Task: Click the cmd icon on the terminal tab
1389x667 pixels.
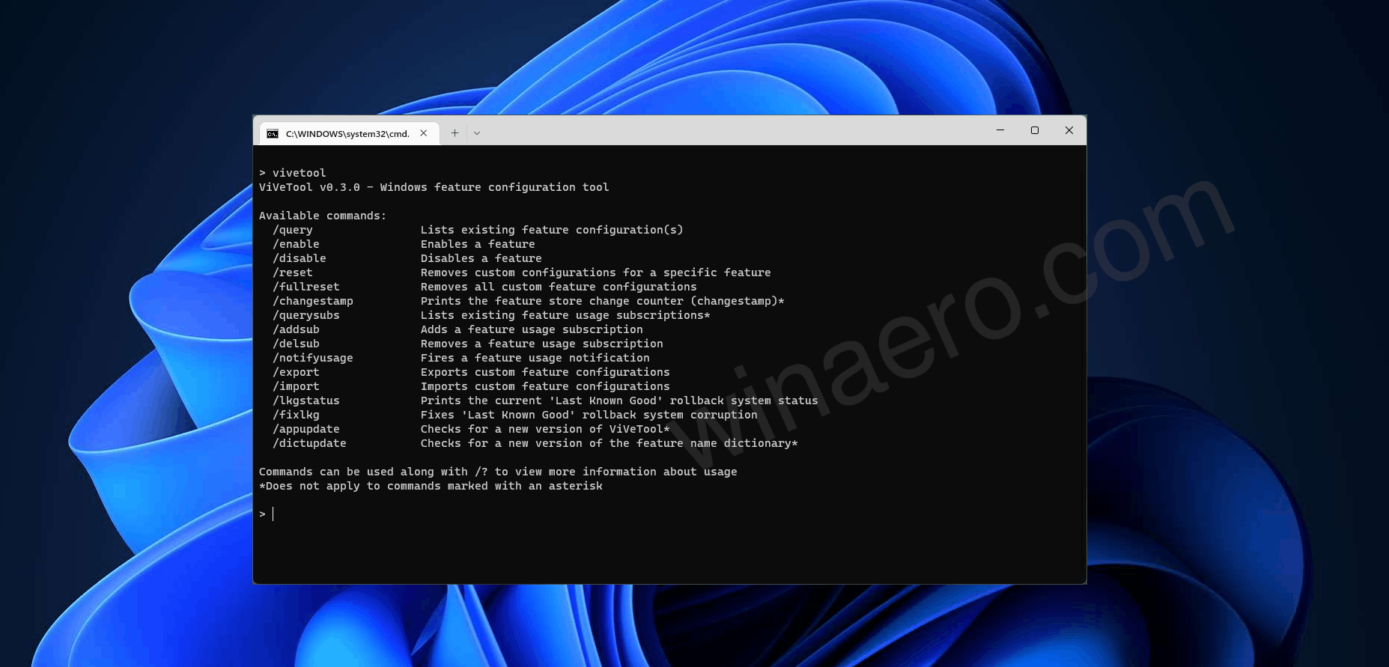Action: pyautogui.click(x=273, y=134)
